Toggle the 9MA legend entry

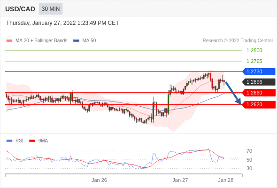click(x=38, y=141)
